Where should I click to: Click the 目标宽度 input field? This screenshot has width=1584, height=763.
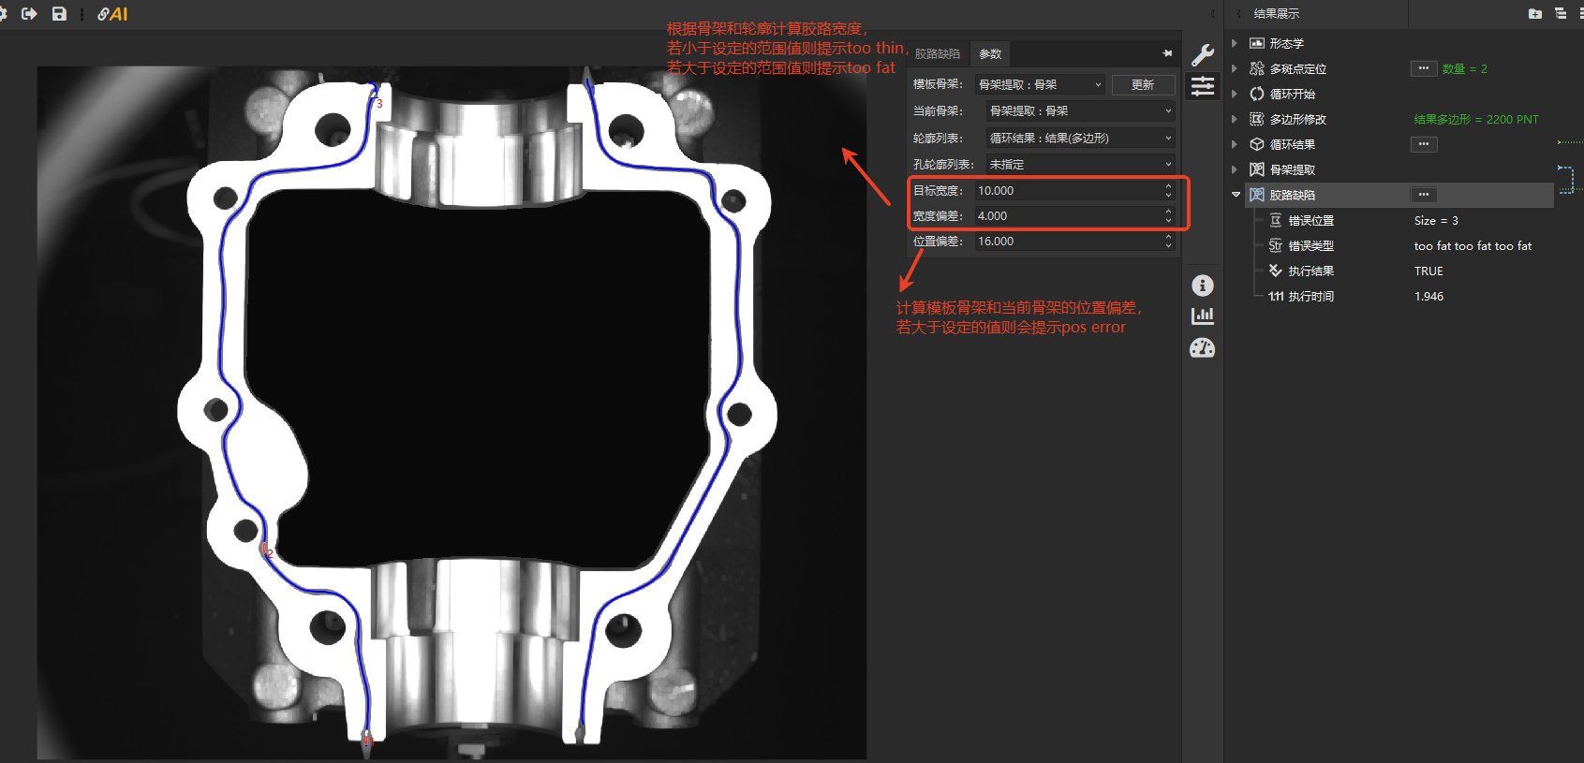[1066, 190]
